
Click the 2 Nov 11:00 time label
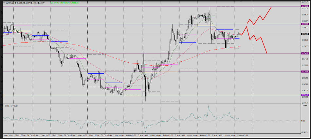pyautogui.click(x=119, y=135)
